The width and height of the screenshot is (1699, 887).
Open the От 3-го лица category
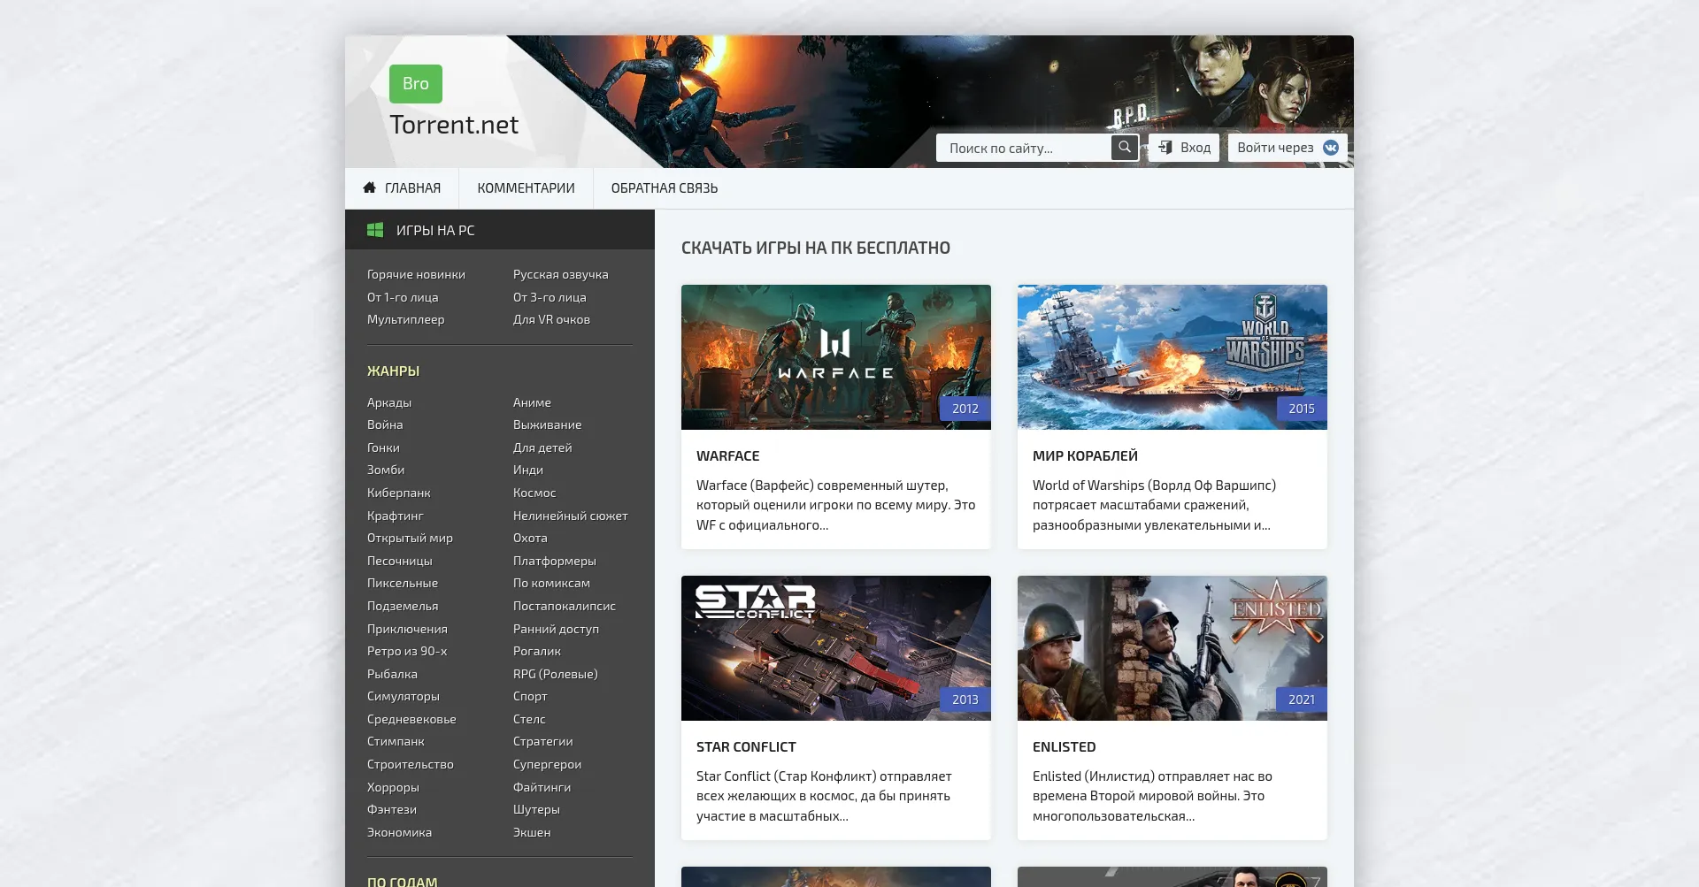pyautogui.click(x=550, y=298)
